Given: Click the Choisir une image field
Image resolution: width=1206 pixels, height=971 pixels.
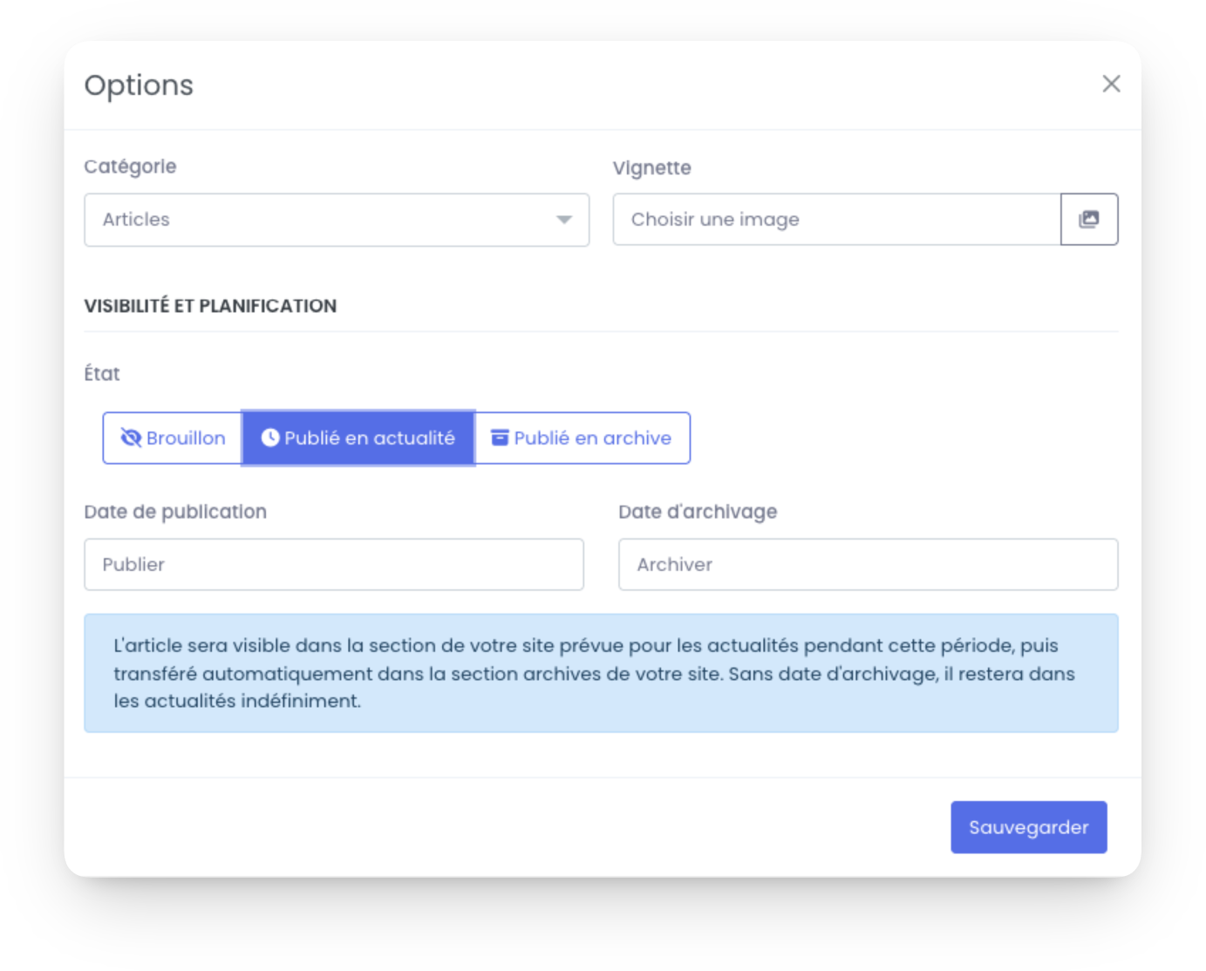Looking at the screenshot, I should [837, 220].
